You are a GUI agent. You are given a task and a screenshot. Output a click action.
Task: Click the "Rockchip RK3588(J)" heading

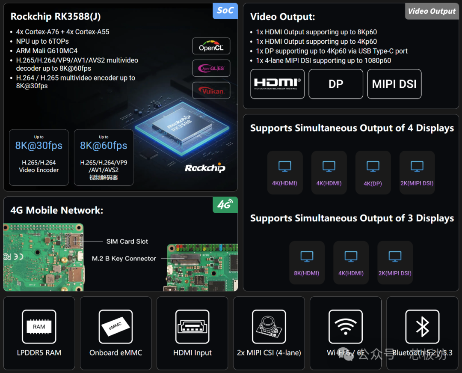coord(56,17)
